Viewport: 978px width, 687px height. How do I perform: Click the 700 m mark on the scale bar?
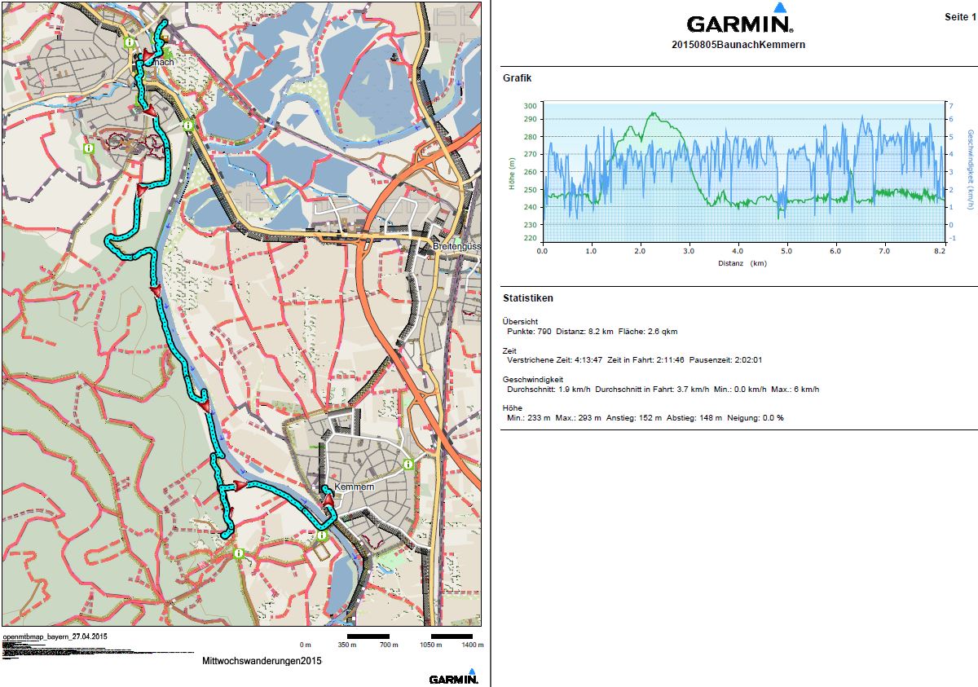click(x=389, y=645)
